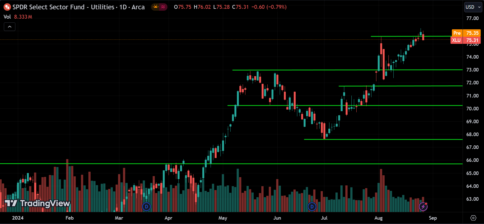This screenshot has height=224, width=484.
Task: Click the 2024 label on time axis
Action: pyautogui.click(x=18, y=218)
